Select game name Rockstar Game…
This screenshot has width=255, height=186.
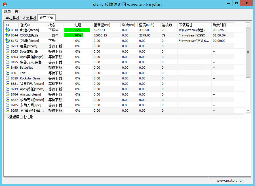pyautogui.click(x=32, y=78)
